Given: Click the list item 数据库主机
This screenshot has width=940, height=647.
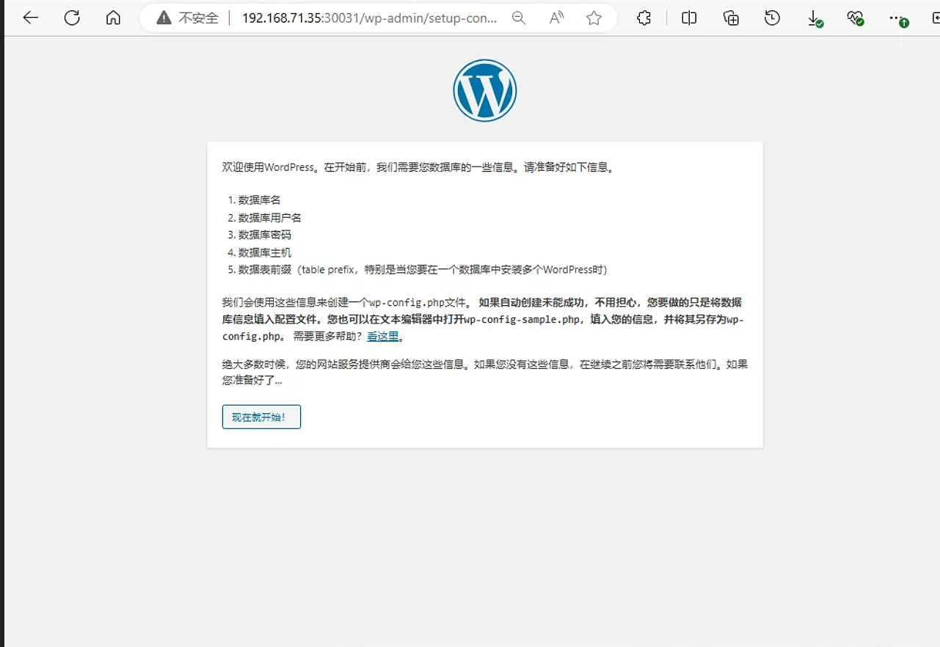Looking at the screenshot, I should click(x=264, y=252).
